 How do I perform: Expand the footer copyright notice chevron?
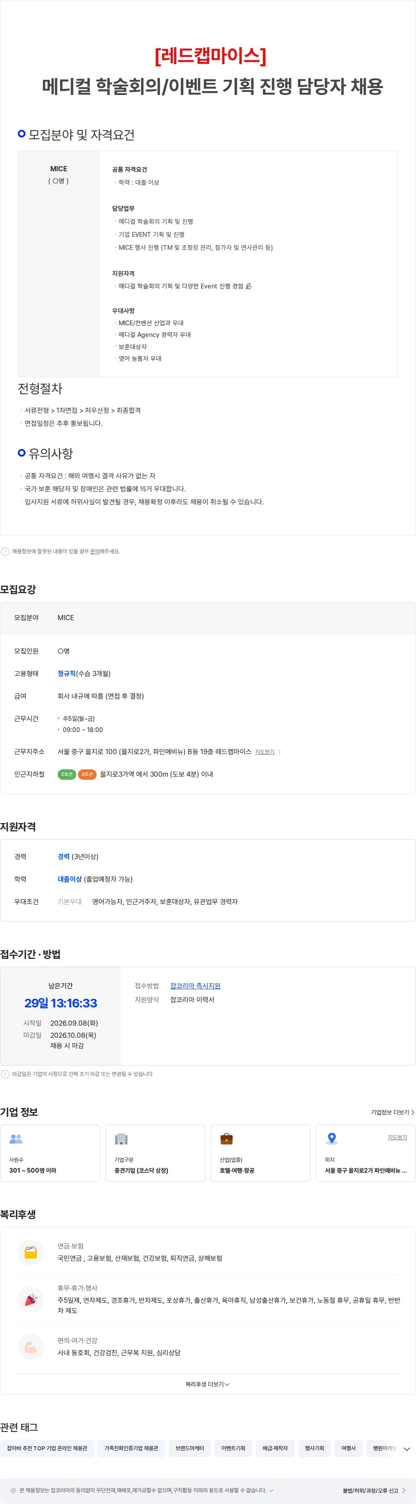[x=271, y=1490]
